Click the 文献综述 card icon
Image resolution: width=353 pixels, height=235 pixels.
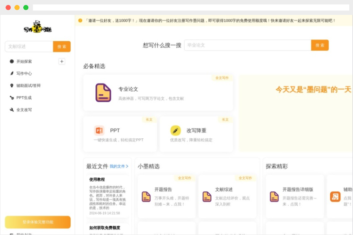pos(207,196)
